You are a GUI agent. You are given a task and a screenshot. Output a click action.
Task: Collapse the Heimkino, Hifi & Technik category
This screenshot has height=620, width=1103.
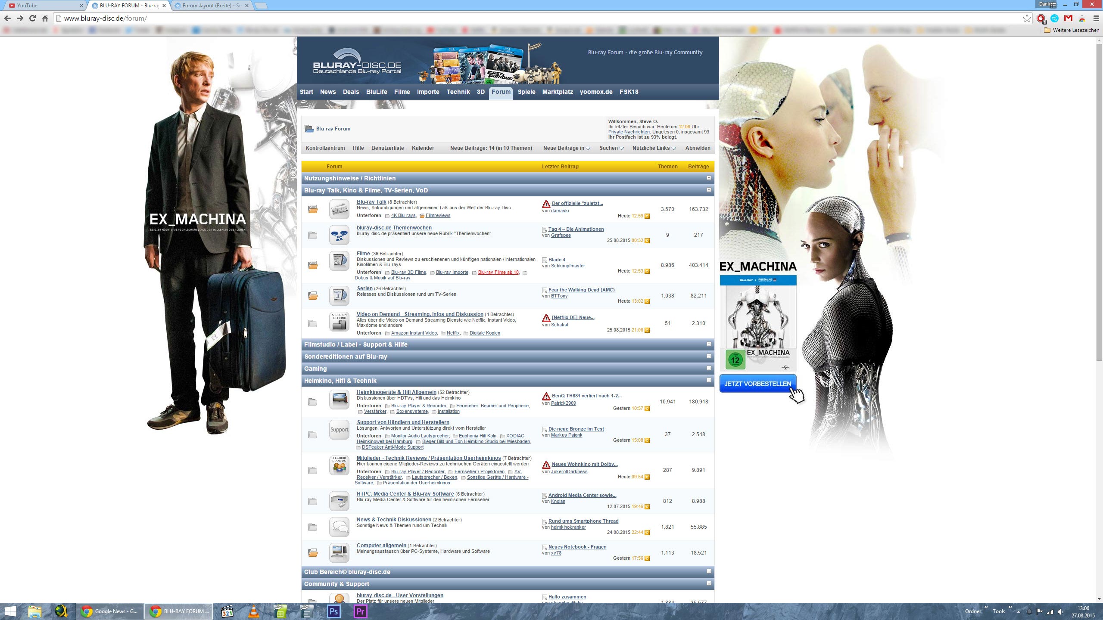pos(709,380)
